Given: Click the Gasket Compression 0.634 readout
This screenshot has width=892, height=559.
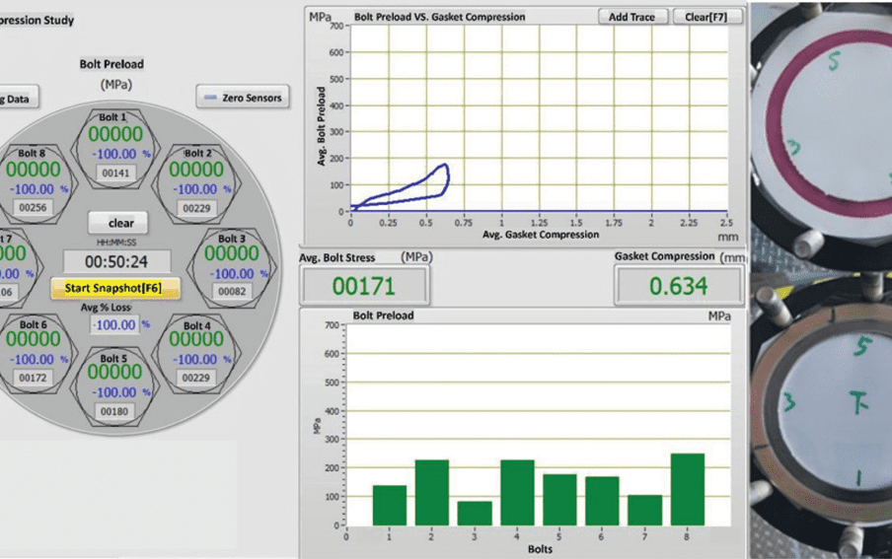Looking at the screenshot, I should tap(678, 287).
